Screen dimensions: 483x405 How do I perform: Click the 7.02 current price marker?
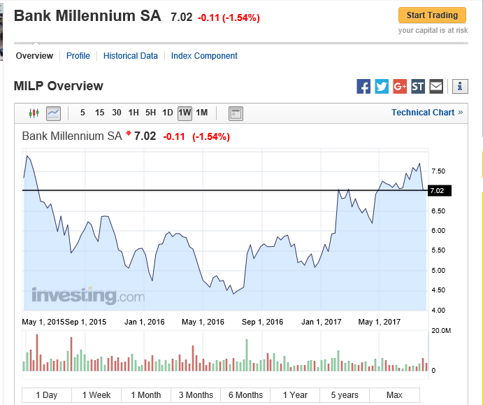440,190
